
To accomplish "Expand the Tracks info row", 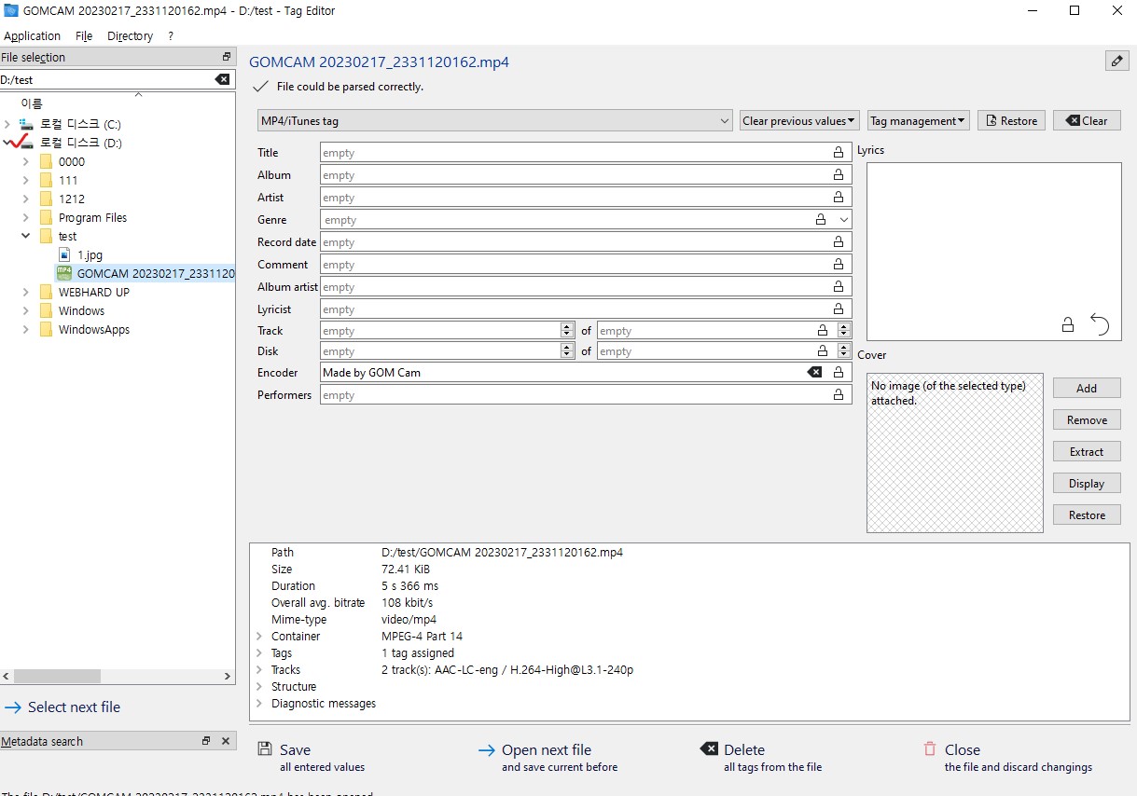I will point(259,670).
